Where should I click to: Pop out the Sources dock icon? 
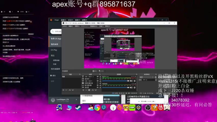pyautogui.click(x=100, y=74)
